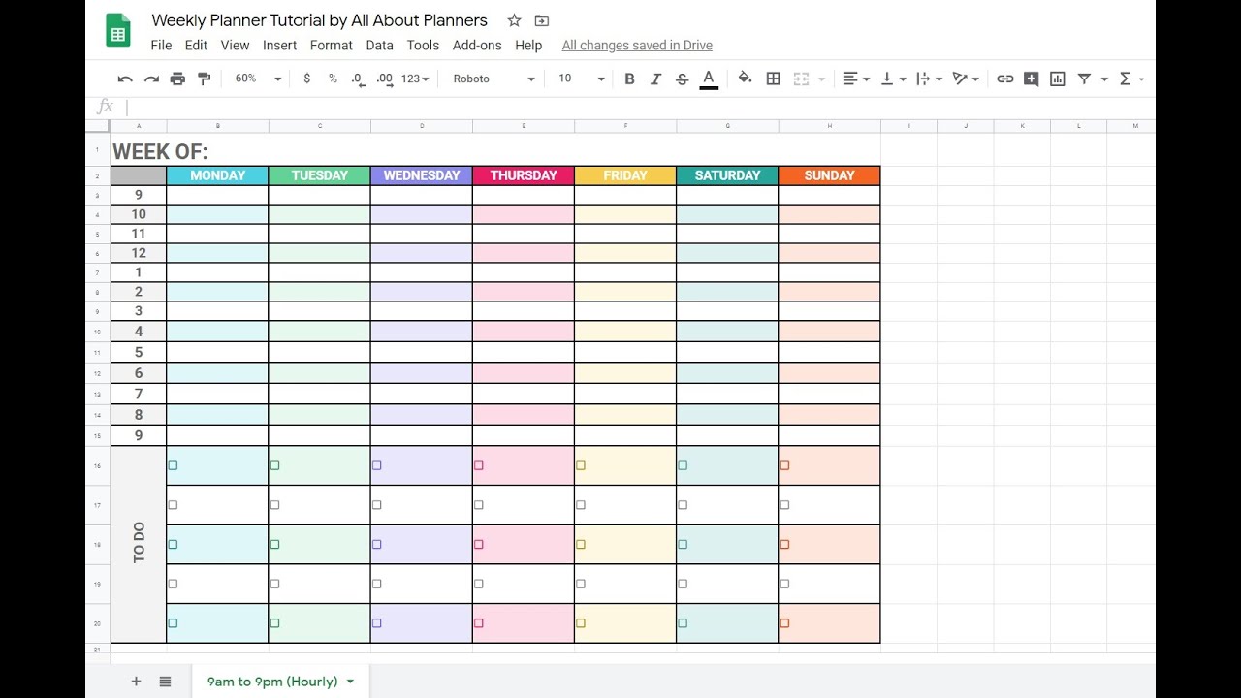
Task: Star this document
Action: [514, 20]
